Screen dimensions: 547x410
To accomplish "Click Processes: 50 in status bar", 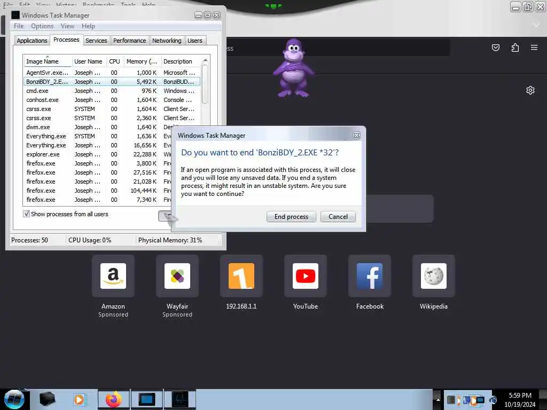I will pyautogui.click(x=30, y=240).
